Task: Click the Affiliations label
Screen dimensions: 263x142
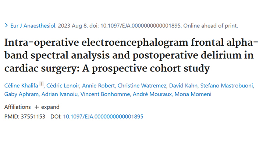Action: point(17,107)
